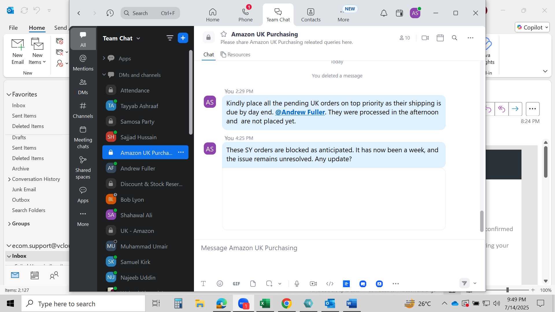Click the screenshot capture icon
The image size is (555, 312).
tap(269, 284)
